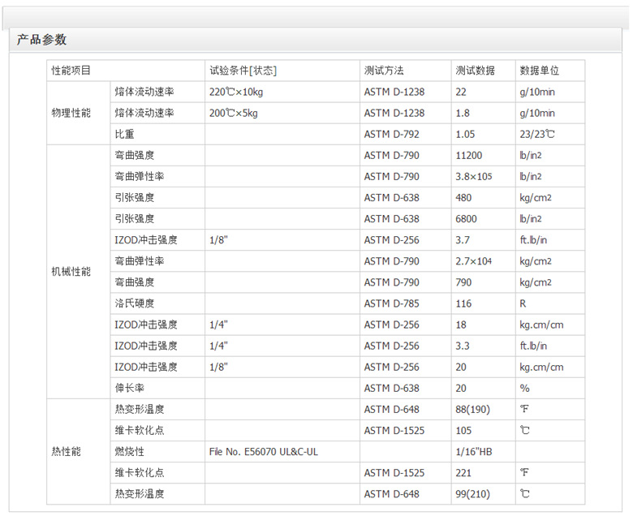Click the 物理性能 category cell
Screen dimensions: 633x516
(x=79, y=113)
